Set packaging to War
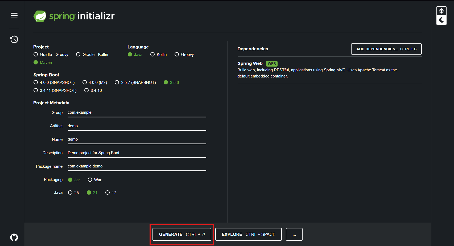Viewport: 454px width, 246px height. [90, 180]
